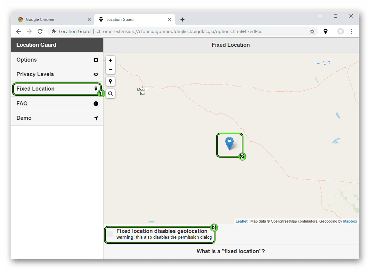The width and height of the screenshot is (370, 270).
Task: Click the info icon next to FAQ
Action: [x=96, y=104]
